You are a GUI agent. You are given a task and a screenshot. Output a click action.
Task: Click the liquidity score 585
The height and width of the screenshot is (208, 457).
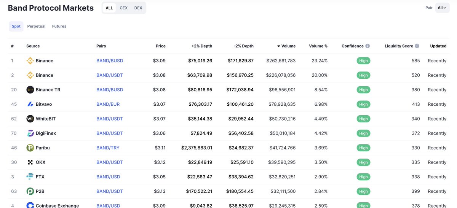click(x=415, y=61)
